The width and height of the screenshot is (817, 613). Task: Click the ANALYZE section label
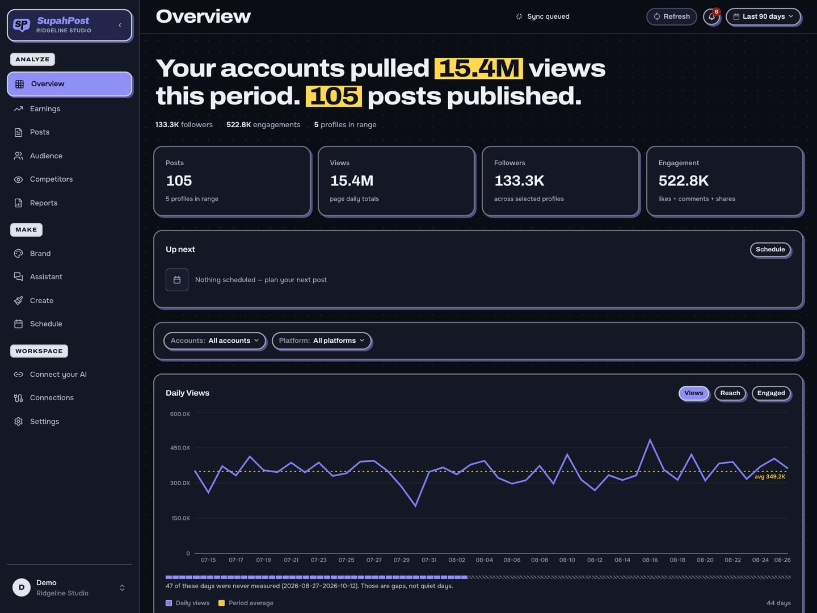pyautogui.click(x=32, y=59)
